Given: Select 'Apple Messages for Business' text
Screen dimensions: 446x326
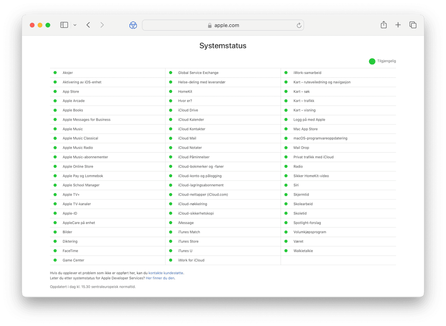Looking at the screenshot, I should pyautogui.click(x=87, y=120).
